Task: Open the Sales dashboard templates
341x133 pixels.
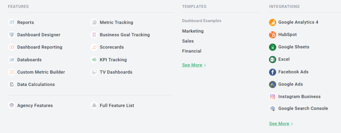Action: click(188, 41)
